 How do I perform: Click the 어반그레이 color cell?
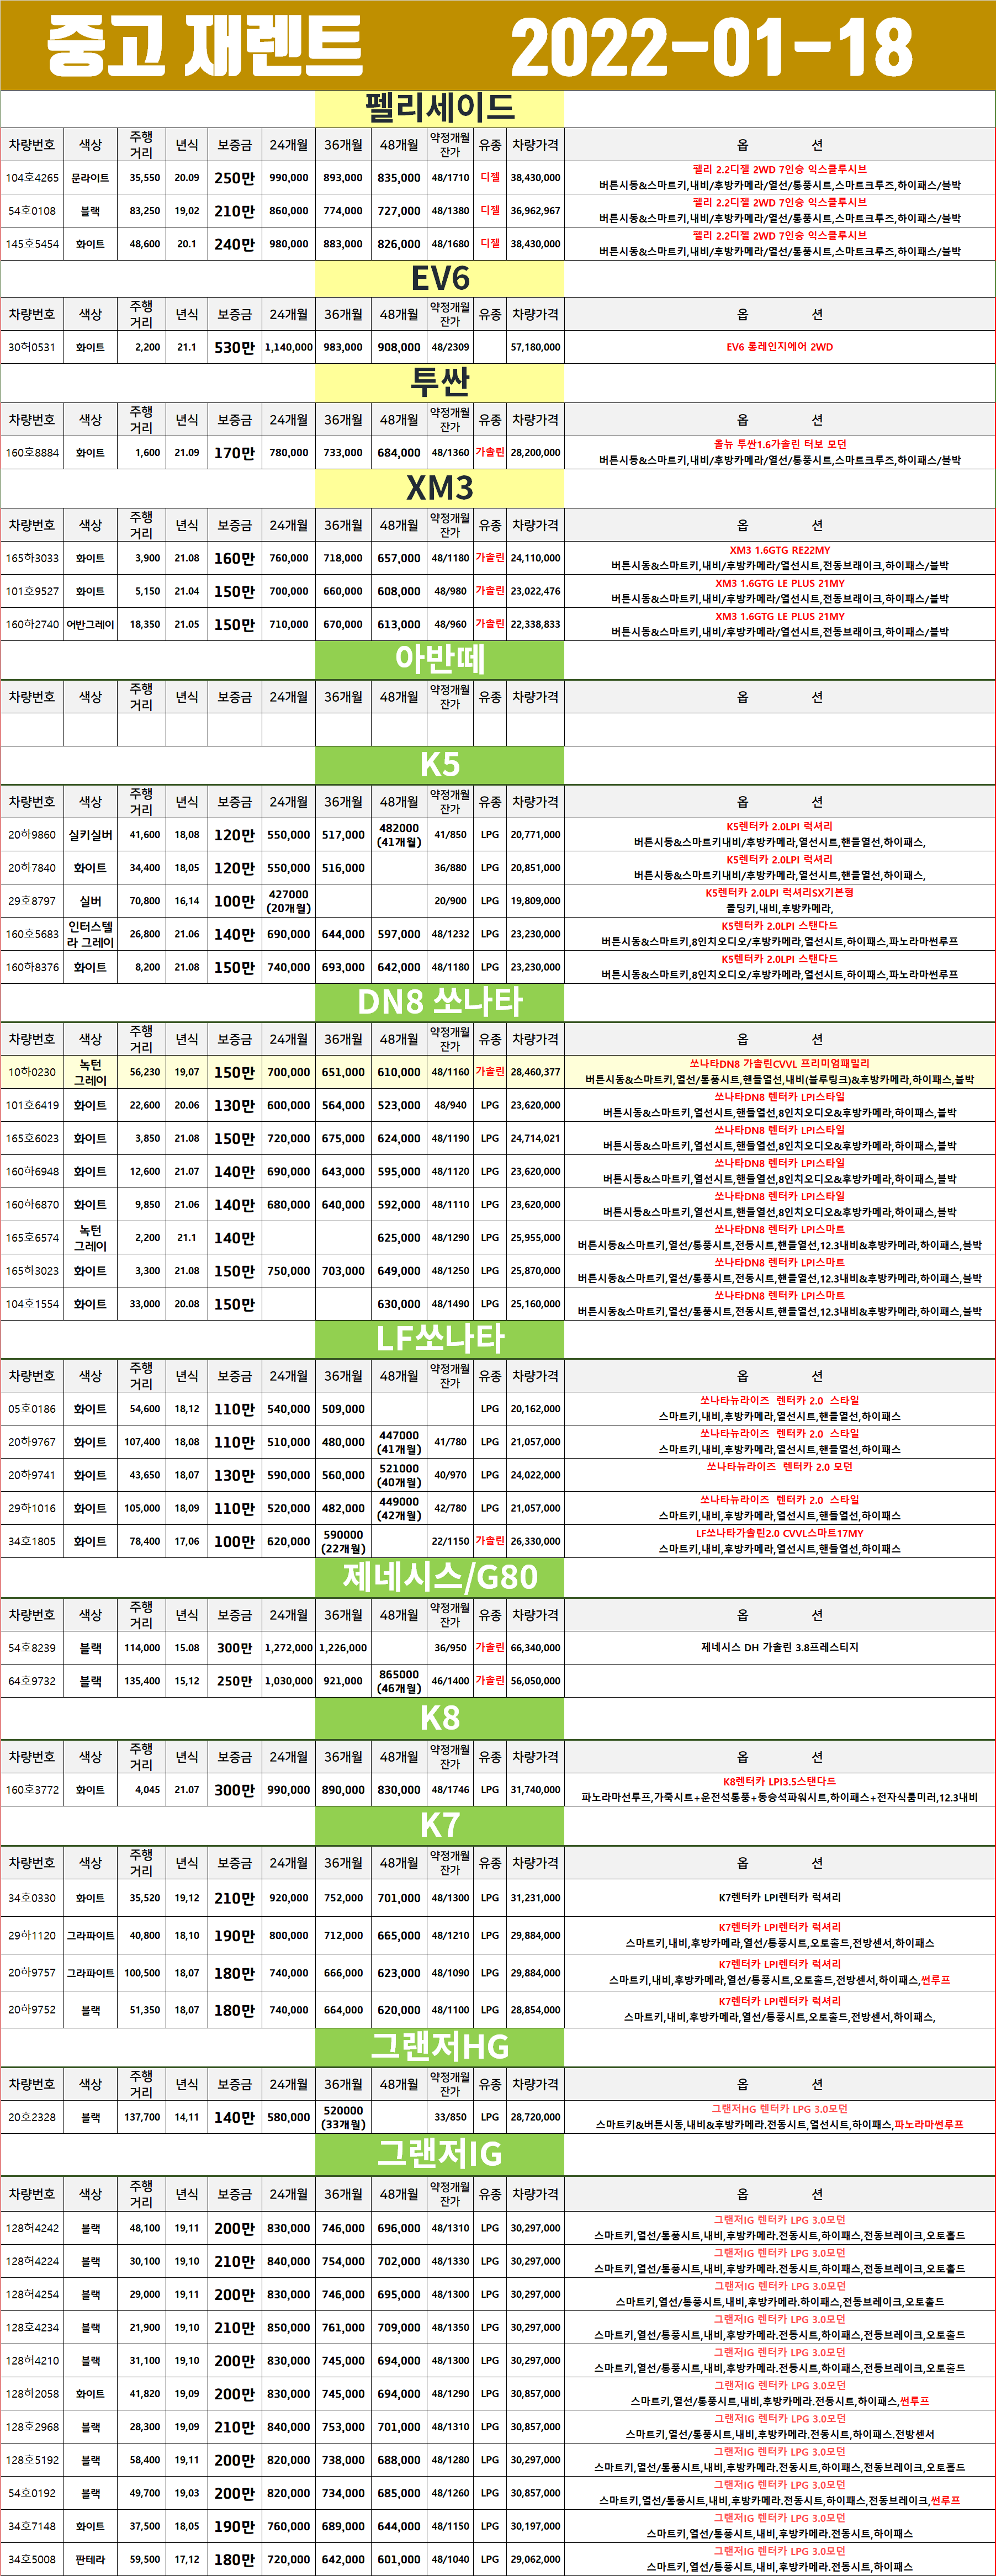click(x=90, y=624)
